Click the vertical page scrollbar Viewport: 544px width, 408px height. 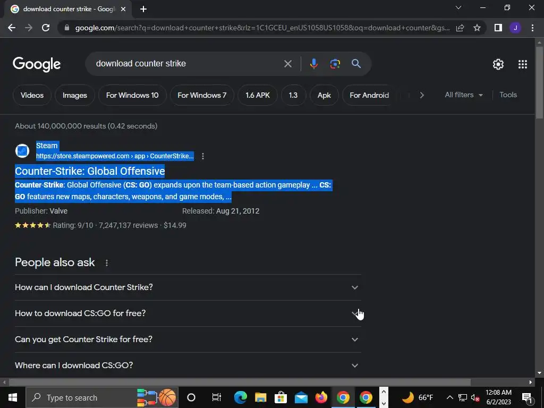click(x=539, y=82)
